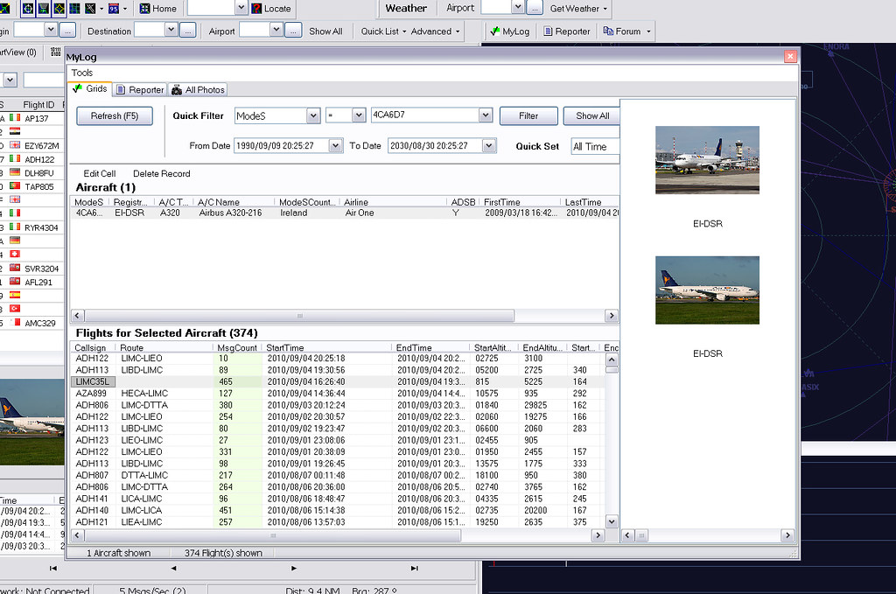Click the route 95 sign icon
This screenshot has width=896, height=594.
(114, 9)
